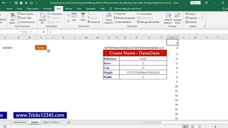The height and width of the screenshot is (128, 228).
Task: Click the orange Range button
Action: [41, 48]
